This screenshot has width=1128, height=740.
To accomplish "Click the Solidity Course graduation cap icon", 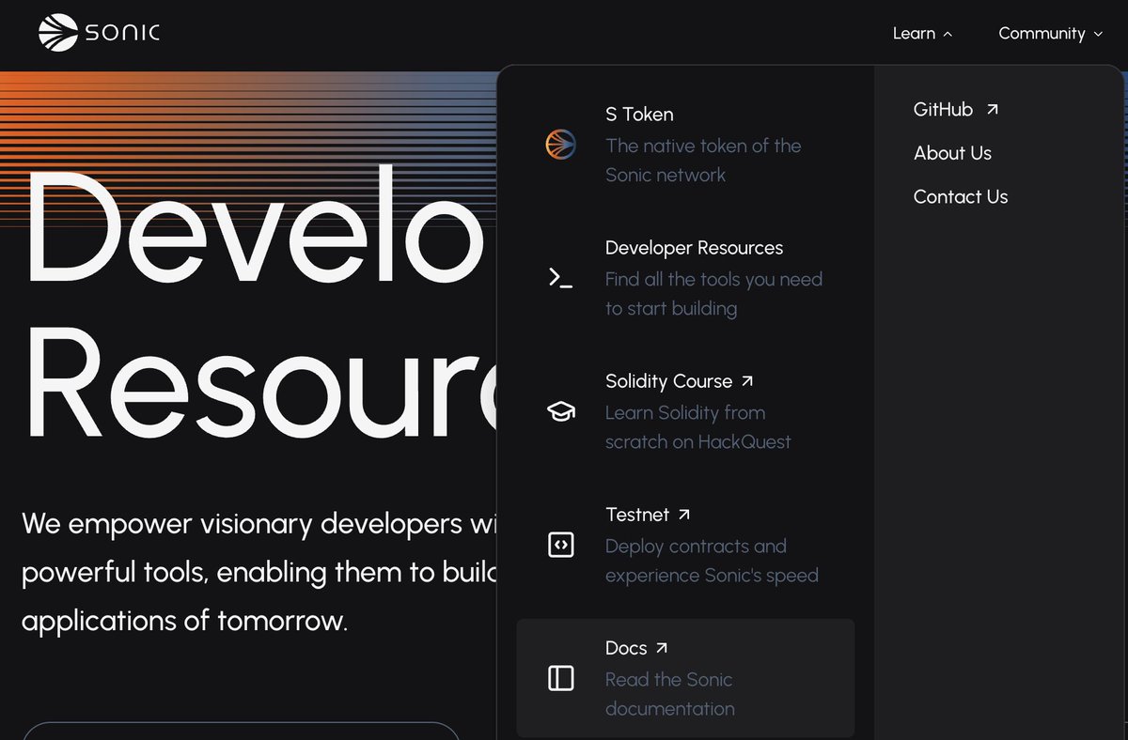I will [560, 411].
